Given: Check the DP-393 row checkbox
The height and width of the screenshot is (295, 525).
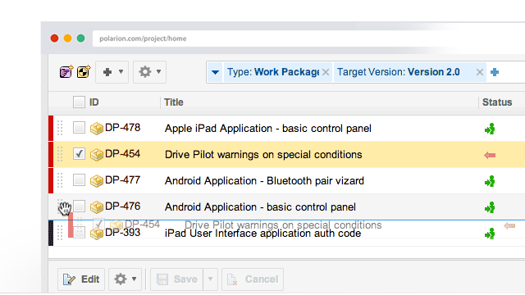Looking at the screenshot, I should (79, 232).
